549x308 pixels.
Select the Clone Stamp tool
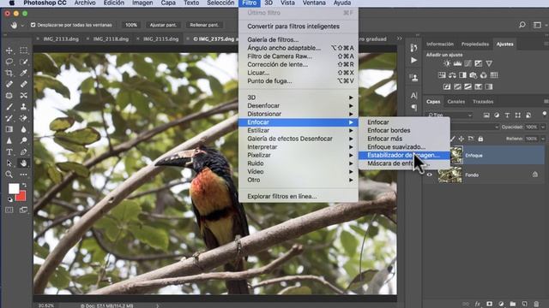point(23,107)
